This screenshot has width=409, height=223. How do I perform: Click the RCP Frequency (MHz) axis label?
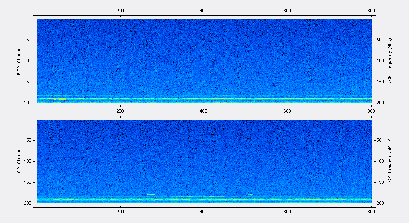pyautogui.click(x=389, y=61)
